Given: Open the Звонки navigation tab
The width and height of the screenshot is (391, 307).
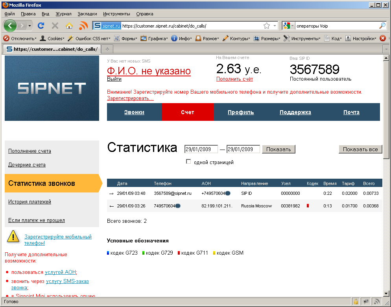Looking at the screenshot, I should (134, 112).
